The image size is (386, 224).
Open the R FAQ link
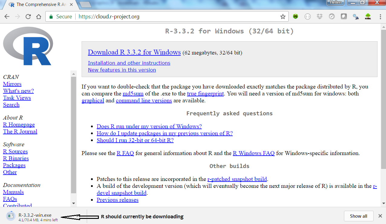125,153
